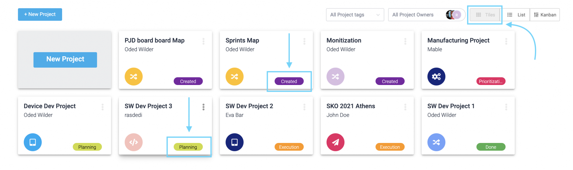
Task: Open the three-dot menu on Monitization
Action: [405, 41]
